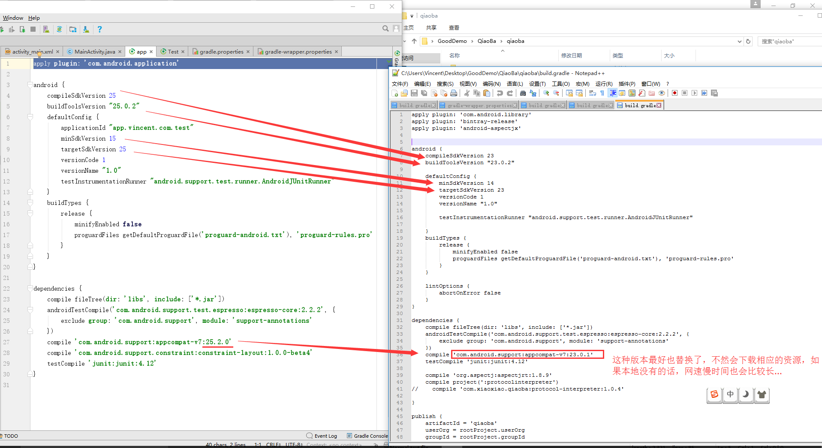Open the AVD Manager icon
822x448 pixels.
click(46, 29)
